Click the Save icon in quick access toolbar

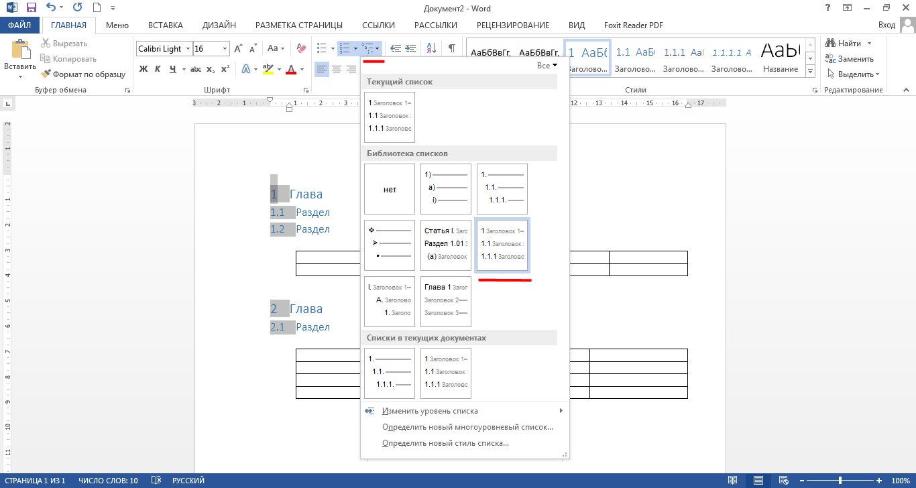click(x=31, y=8)
